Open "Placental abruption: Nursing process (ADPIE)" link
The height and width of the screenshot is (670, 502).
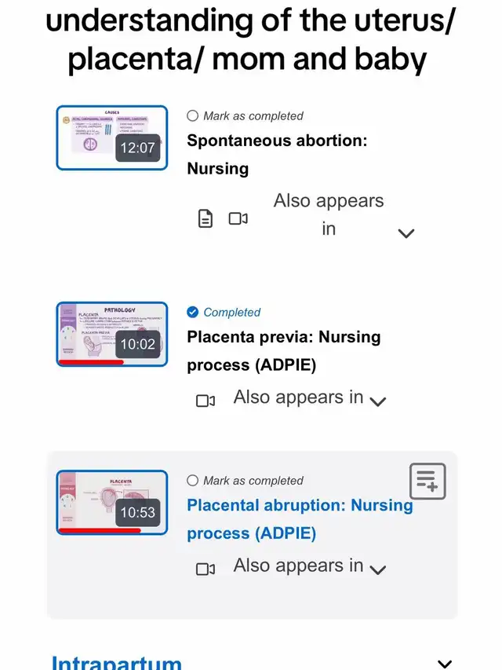coord(300,518)
